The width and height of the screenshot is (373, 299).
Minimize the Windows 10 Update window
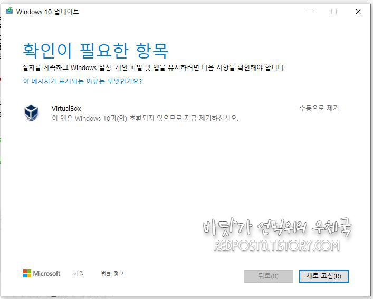[x=310, y=12]
